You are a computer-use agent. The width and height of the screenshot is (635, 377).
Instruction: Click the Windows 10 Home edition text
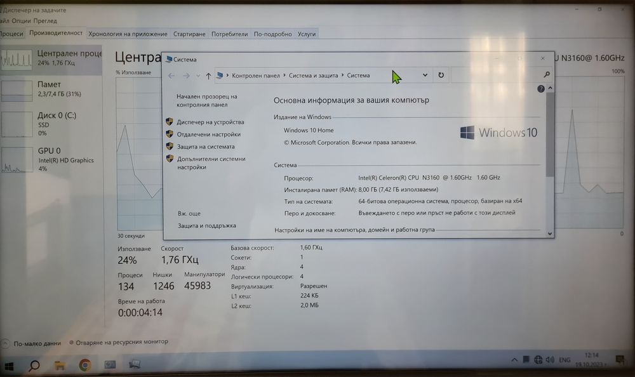tap(309, 130)
